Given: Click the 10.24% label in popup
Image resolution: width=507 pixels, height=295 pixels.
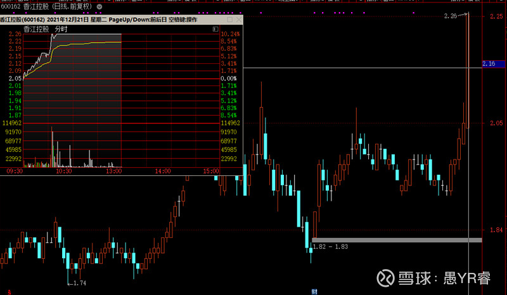Looking at the screenshot, I should 229,34.
